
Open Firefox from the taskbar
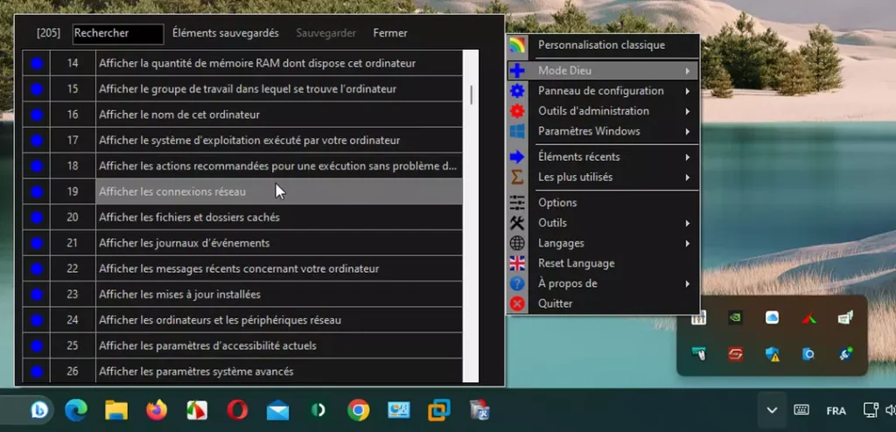point(157,410)
